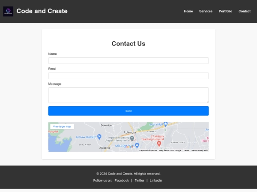Click the Contact Us heading

(x=128, y=44)
